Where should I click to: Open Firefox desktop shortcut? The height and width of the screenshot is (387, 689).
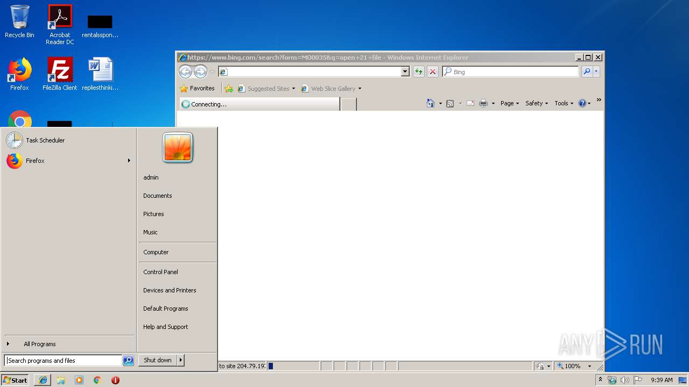(x=19, y=74)
